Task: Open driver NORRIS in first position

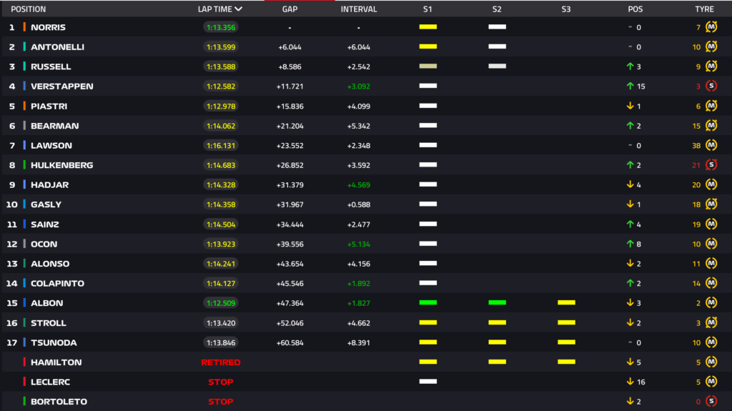Action: point(48,27)
